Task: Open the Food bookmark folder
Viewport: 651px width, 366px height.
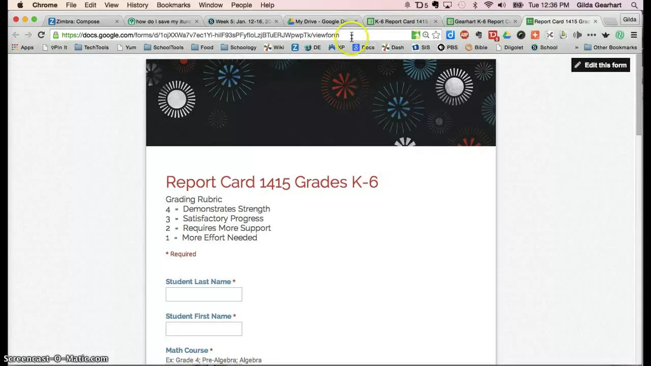Action: 202,47
